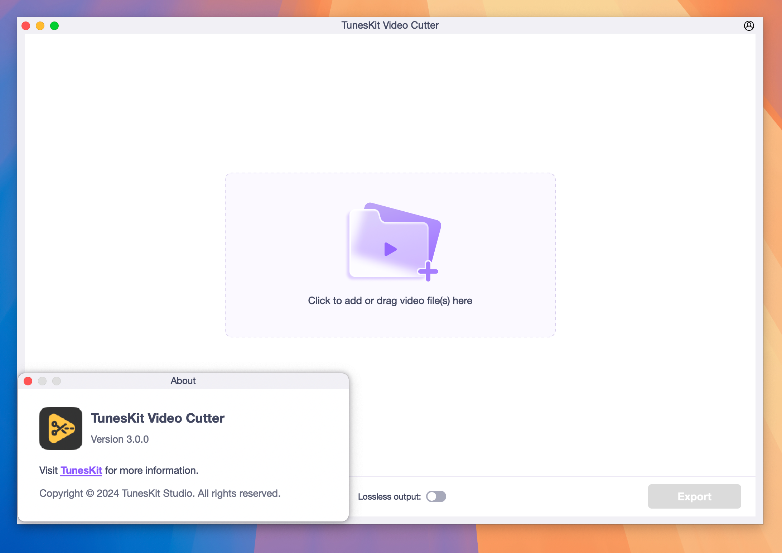The width and height of the screenshot is (782, 553).
Task: Minimize the TunesKit Video Cutter main window
Action: coord(40,26)
